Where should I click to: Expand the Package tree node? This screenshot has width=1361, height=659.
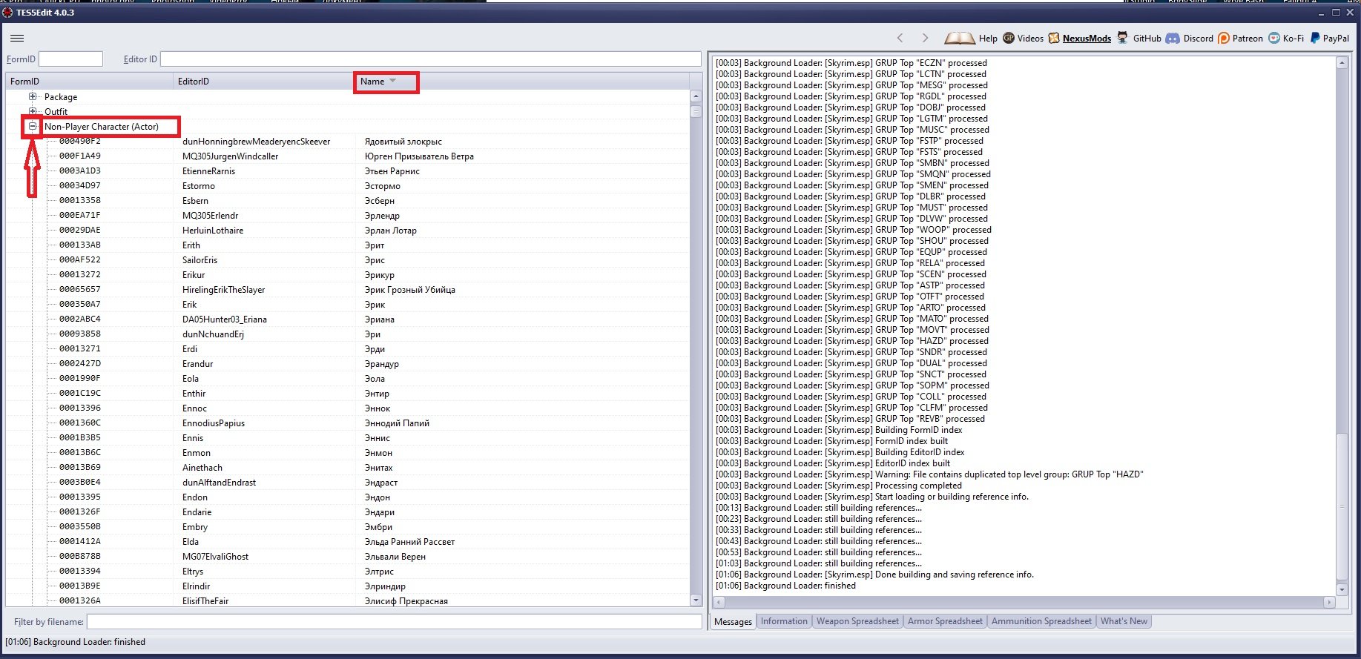pos(33,96)
